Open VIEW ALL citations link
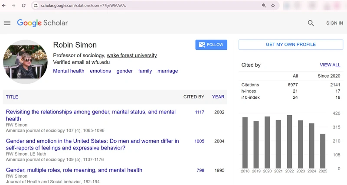The image size is (347, 185). [x=330, y=65]
